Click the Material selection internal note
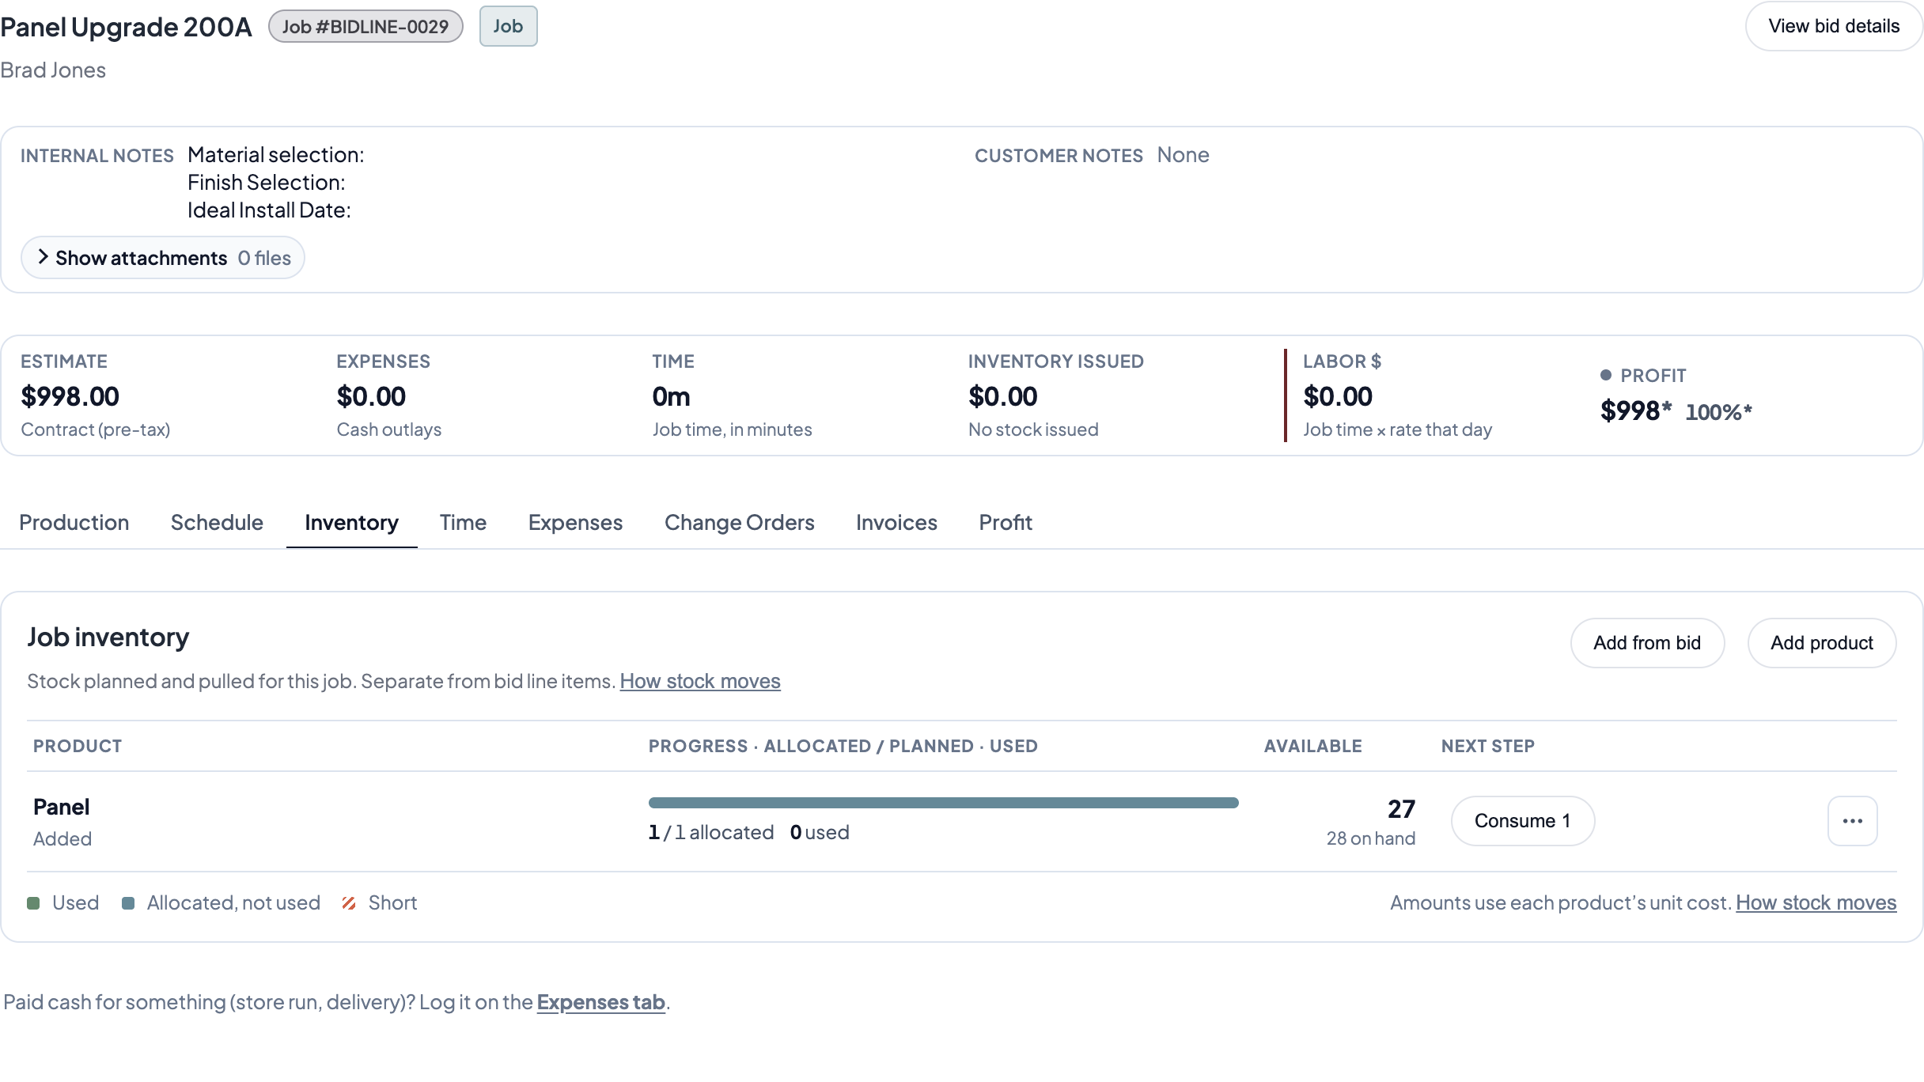The height and width of the screenshot is (1082, 1924). (276, 154)
